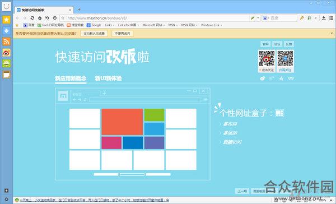
Task: Open the download manager toolbar icon
Action: [324, 18]
